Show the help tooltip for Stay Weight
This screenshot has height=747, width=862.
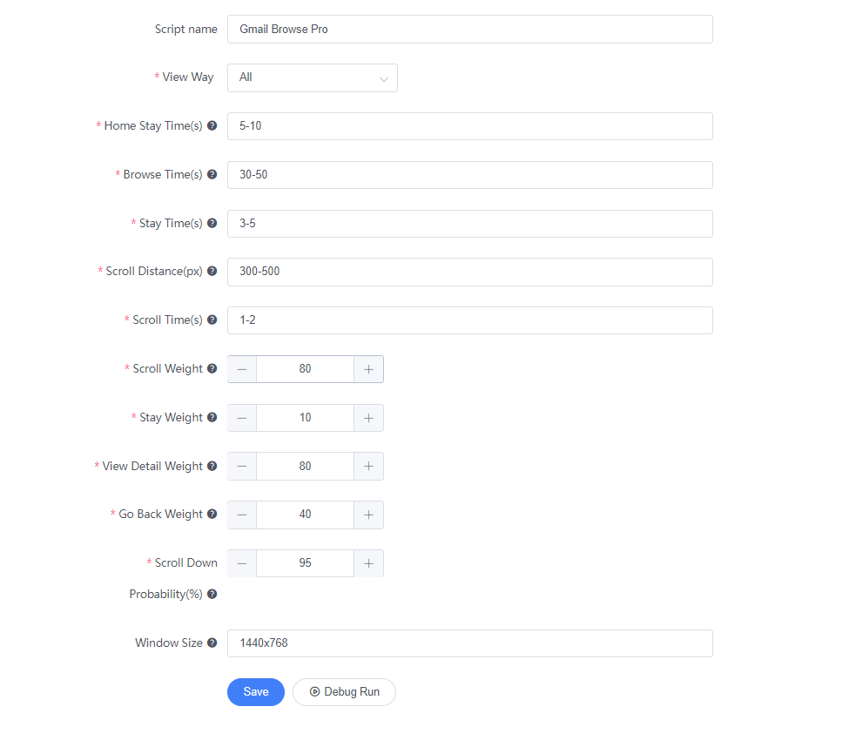[x=212, y=417]
